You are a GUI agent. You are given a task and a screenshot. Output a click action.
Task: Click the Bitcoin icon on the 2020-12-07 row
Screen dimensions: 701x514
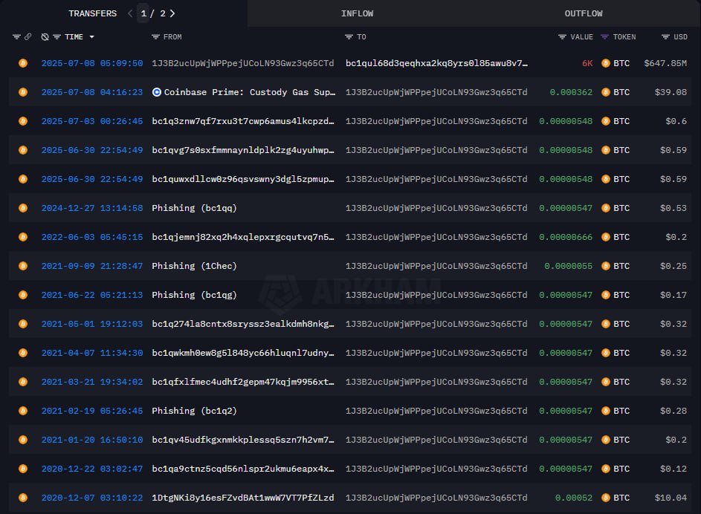[23, 498]
